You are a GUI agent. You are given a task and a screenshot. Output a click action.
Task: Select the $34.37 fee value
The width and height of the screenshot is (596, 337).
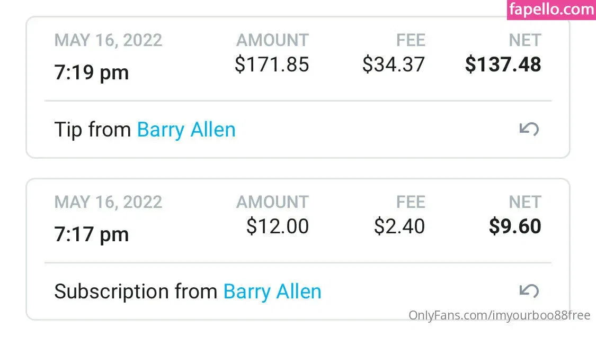(393, 65)
